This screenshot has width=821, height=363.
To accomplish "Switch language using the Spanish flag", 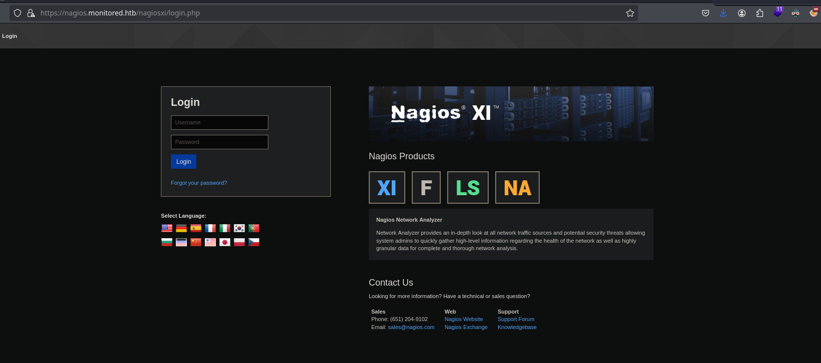I will [196, 228].
